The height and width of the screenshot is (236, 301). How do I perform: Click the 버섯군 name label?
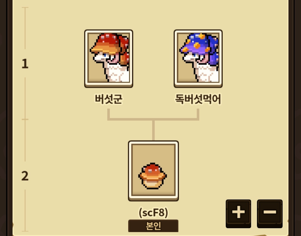109,99
